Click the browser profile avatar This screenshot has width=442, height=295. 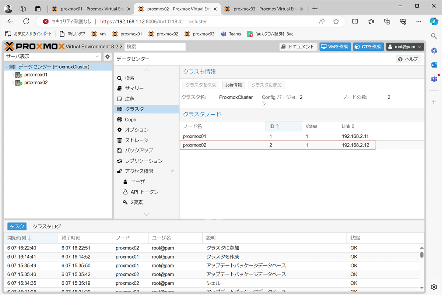[x=8, y=8]
